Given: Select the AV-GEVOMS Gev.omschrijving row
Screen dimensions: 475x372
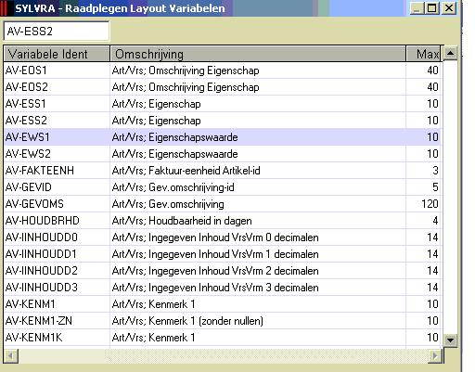Looking at the screenshot, I should pos(223,204).
